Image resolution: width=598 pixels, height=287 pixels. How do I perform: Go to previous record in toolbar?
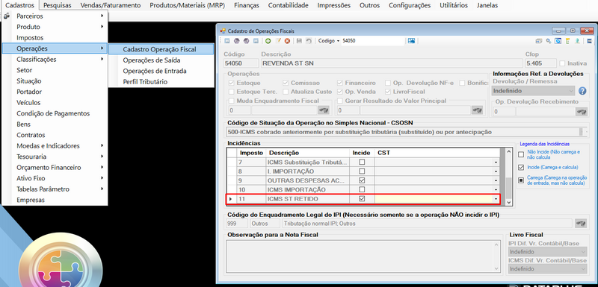pos(237,41)
